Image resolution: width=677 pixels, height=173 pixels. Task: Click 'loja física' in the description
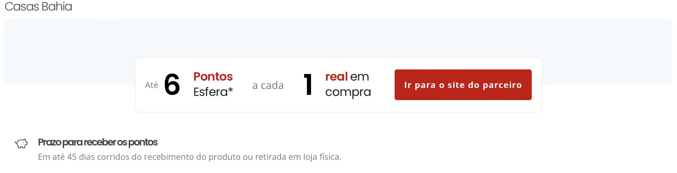tap(322, 157)
